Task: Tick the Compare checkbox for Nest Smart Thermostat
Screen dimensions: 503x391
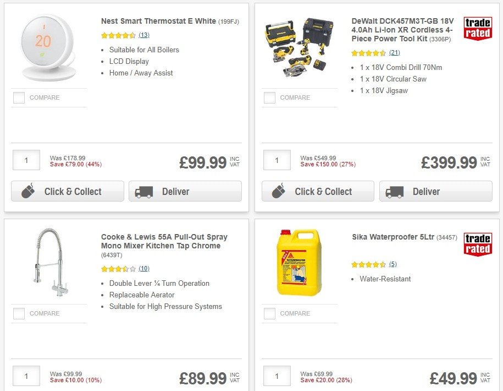Action: pyautogui.click(x=19, y=97)
